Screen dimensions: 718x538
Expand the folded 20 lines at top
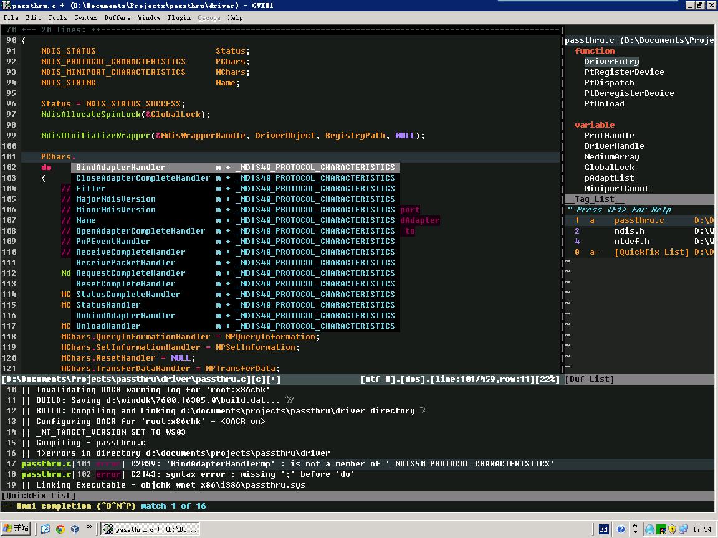coord(62,29)
